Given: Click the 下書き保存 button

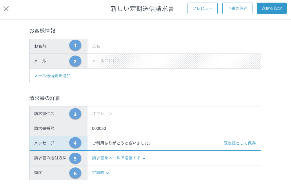Looking at the screenshot, I should click(x=237, y=8).
